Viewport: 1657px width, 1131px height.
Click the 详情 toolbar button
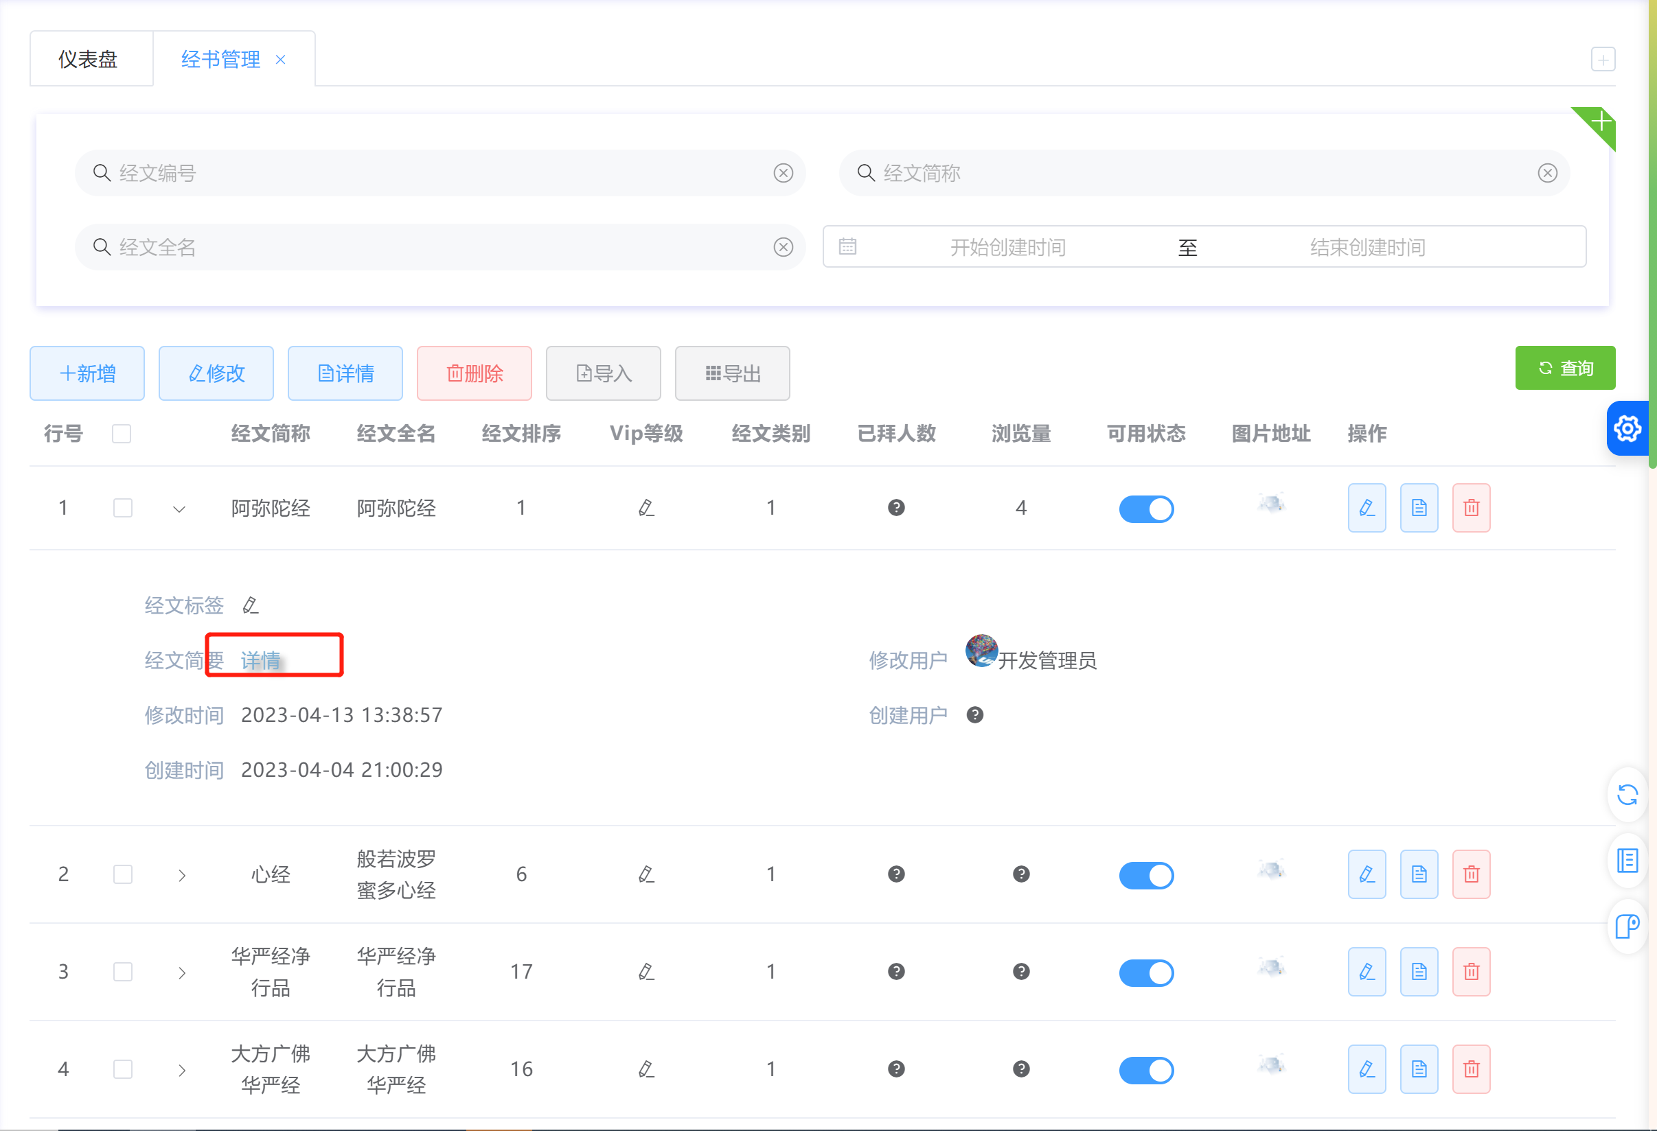pyautogui.click(x=345, y=373)
